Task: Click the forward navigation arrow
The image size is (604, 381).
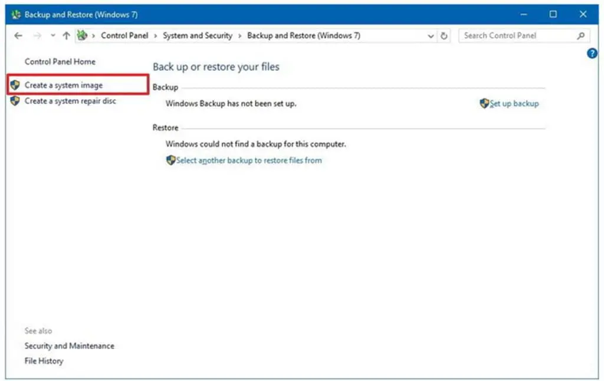Action: click(37, 35)
